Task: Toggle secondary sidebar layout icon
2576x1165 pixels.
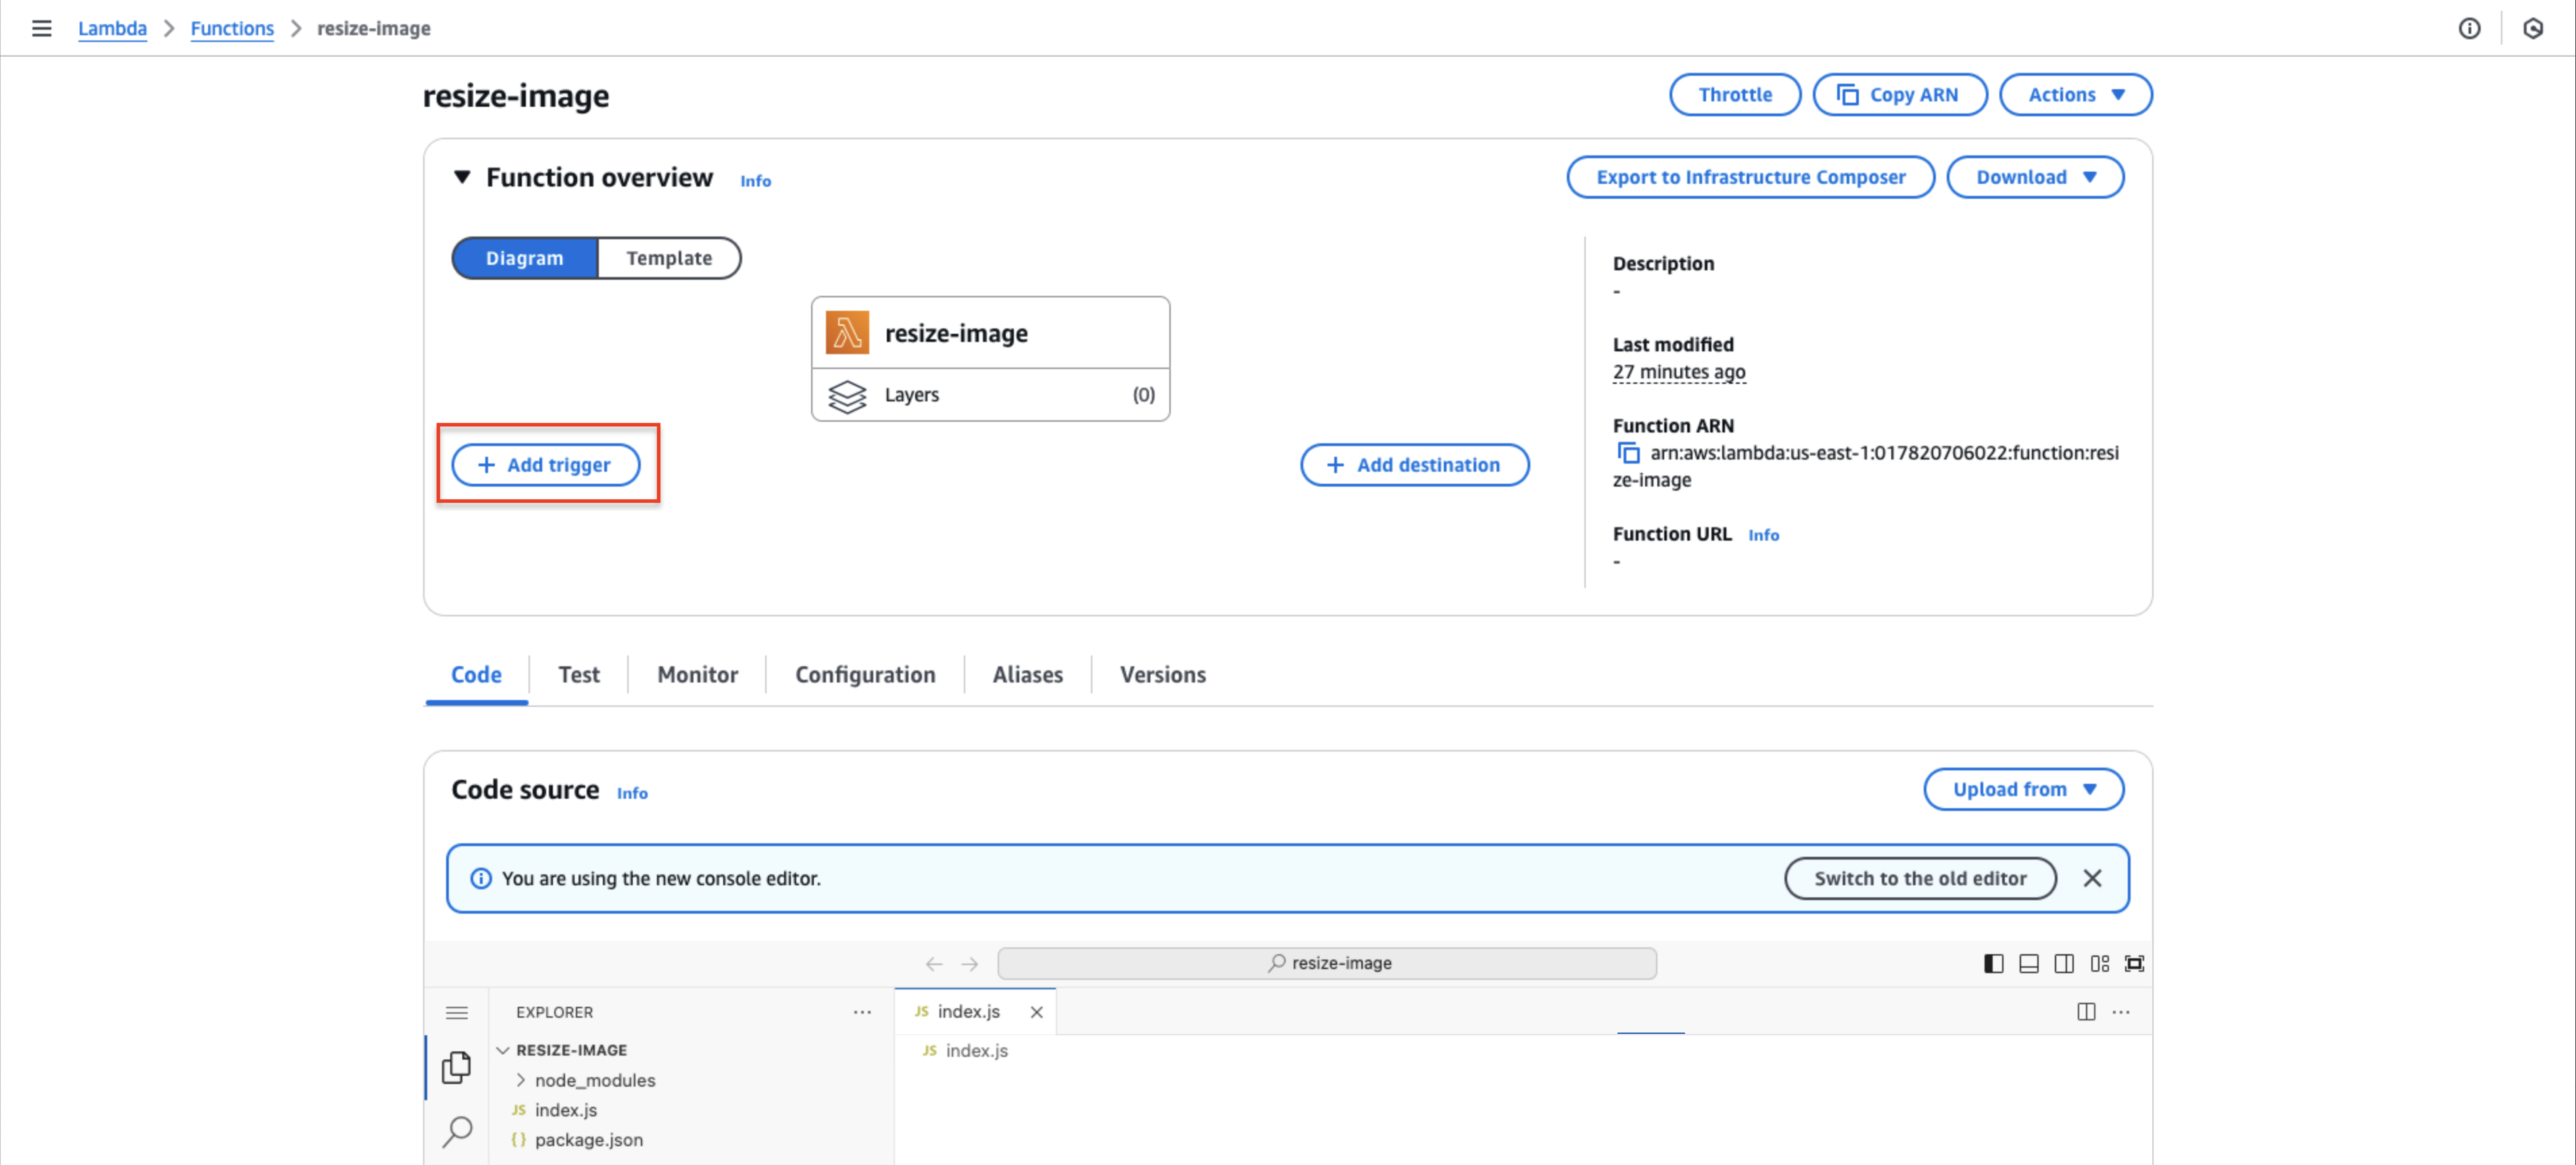Action: tap(2064, 963)
